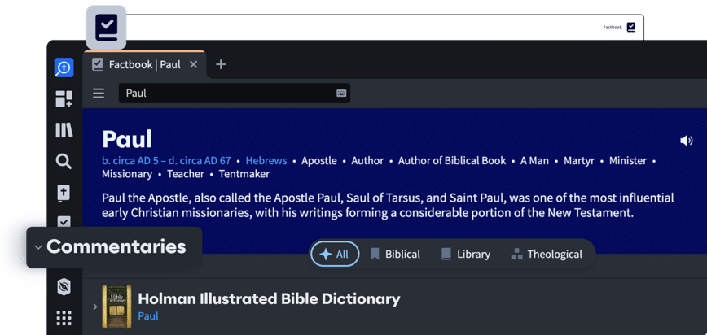Click the magnifying glass search icon
The image size is (707, 335).
click(x=64, y=161)
